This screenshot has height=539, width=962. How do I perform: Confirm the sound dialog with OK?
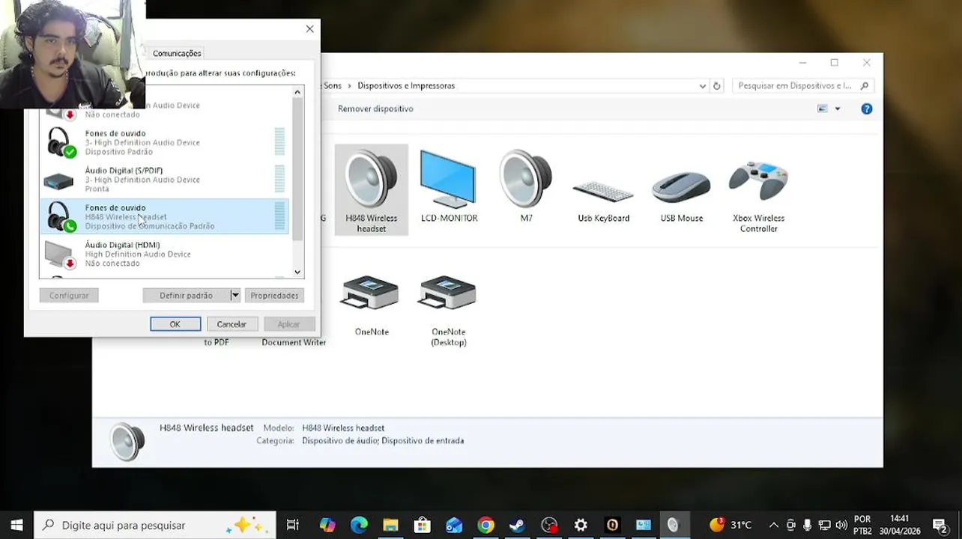pyautogui.click(x=175, y=324)
